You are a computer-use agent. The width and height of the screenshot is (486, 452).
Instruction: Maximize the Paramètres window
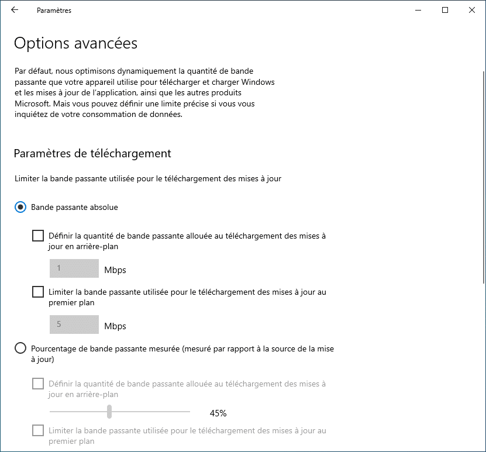coord(445,10)
